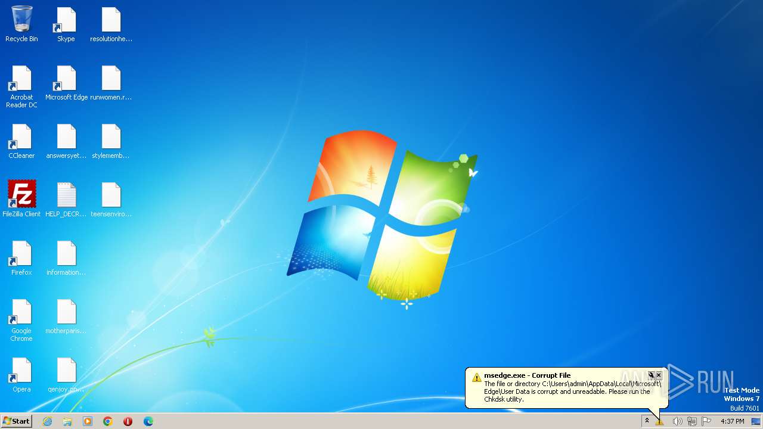Select Acrobat Reader DC shortcut
763x429 pixels.
point(21,86)
